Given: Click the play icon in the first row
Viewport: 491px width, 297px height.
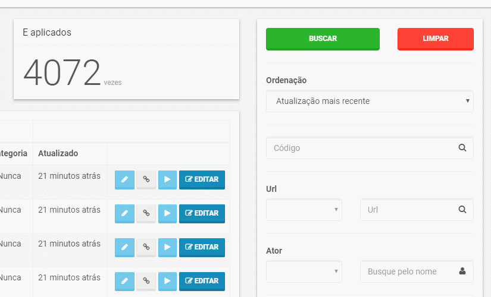Looking at the screenshot, I should coord(167,179).
